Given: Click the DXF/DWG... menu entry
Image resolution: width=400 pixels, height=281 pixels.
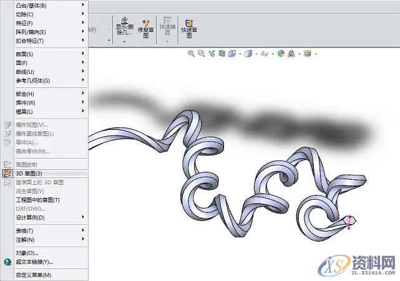Looking at the screenshot, I should [51, 209].
